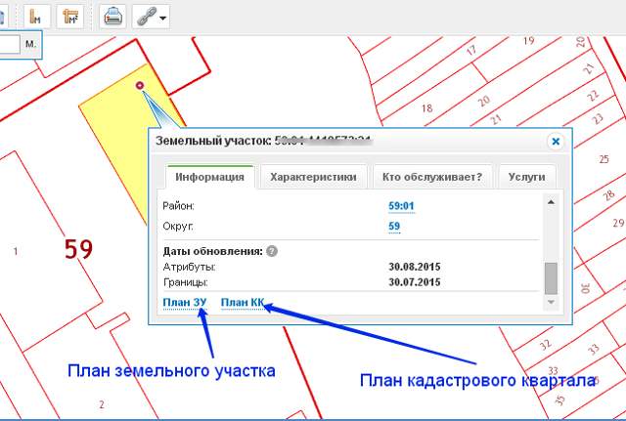This screenshot has height=421, width=626.
Task: Open the План КК link
Action: point(243,303)
